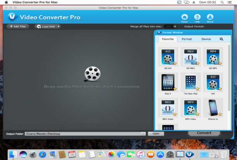Switch Merge all files into one toggle

coord(170,26)
